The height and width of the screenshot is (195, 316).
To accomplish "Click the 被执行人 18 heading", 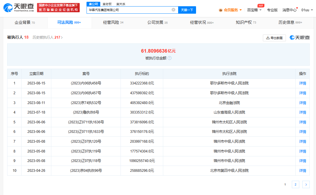I will [x=18, y=37].
